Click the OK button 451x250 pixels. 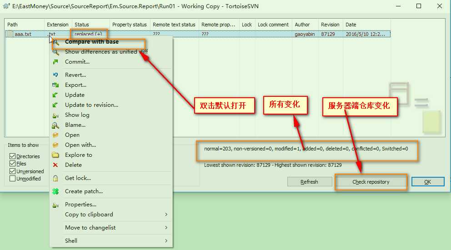click(428, 182)
